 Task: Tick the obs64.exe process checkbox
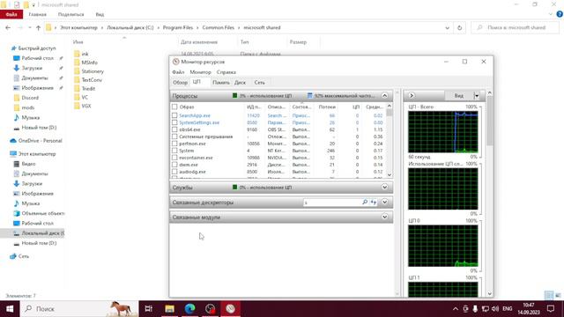pyautogui.click(x=174, y=129)
